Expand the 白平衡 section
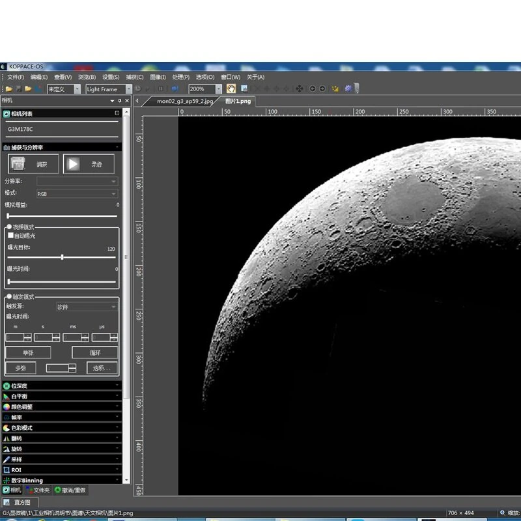The image size is (521, 521). (62, 396)
